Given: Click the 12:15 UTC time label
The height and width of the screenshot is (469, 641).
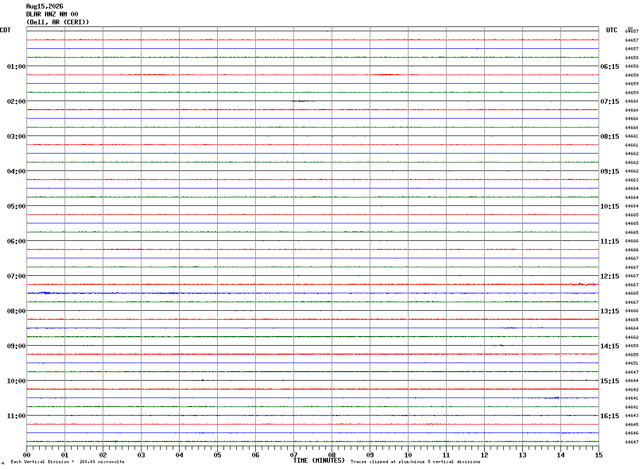Looking at the screenshot, I should pyautogui.click(x=610, y=276).
